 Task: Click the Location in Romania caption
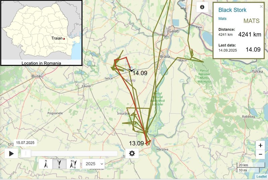pyautogui.click(x=41, y=63)
